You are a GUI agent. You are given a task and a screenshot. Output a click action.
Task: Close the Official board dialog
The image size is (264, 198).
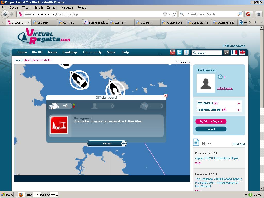[166, 96]
